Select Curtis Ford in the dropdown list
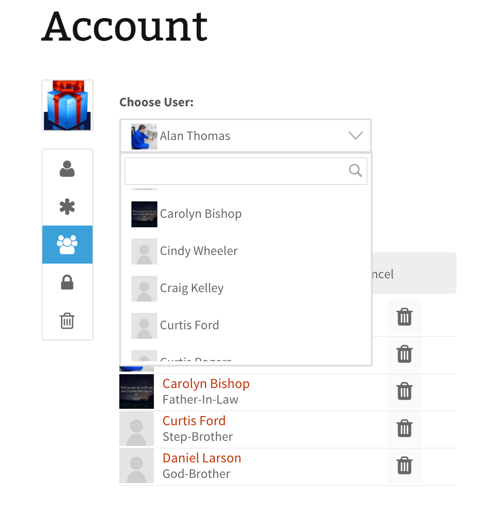Image resolution: width=485 pixels, height=522 pixels. [x=189, y=325]
